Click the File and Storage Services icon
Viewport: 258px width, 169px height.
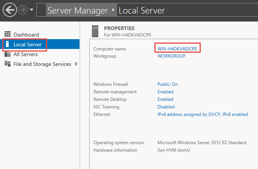click(8, 64)
